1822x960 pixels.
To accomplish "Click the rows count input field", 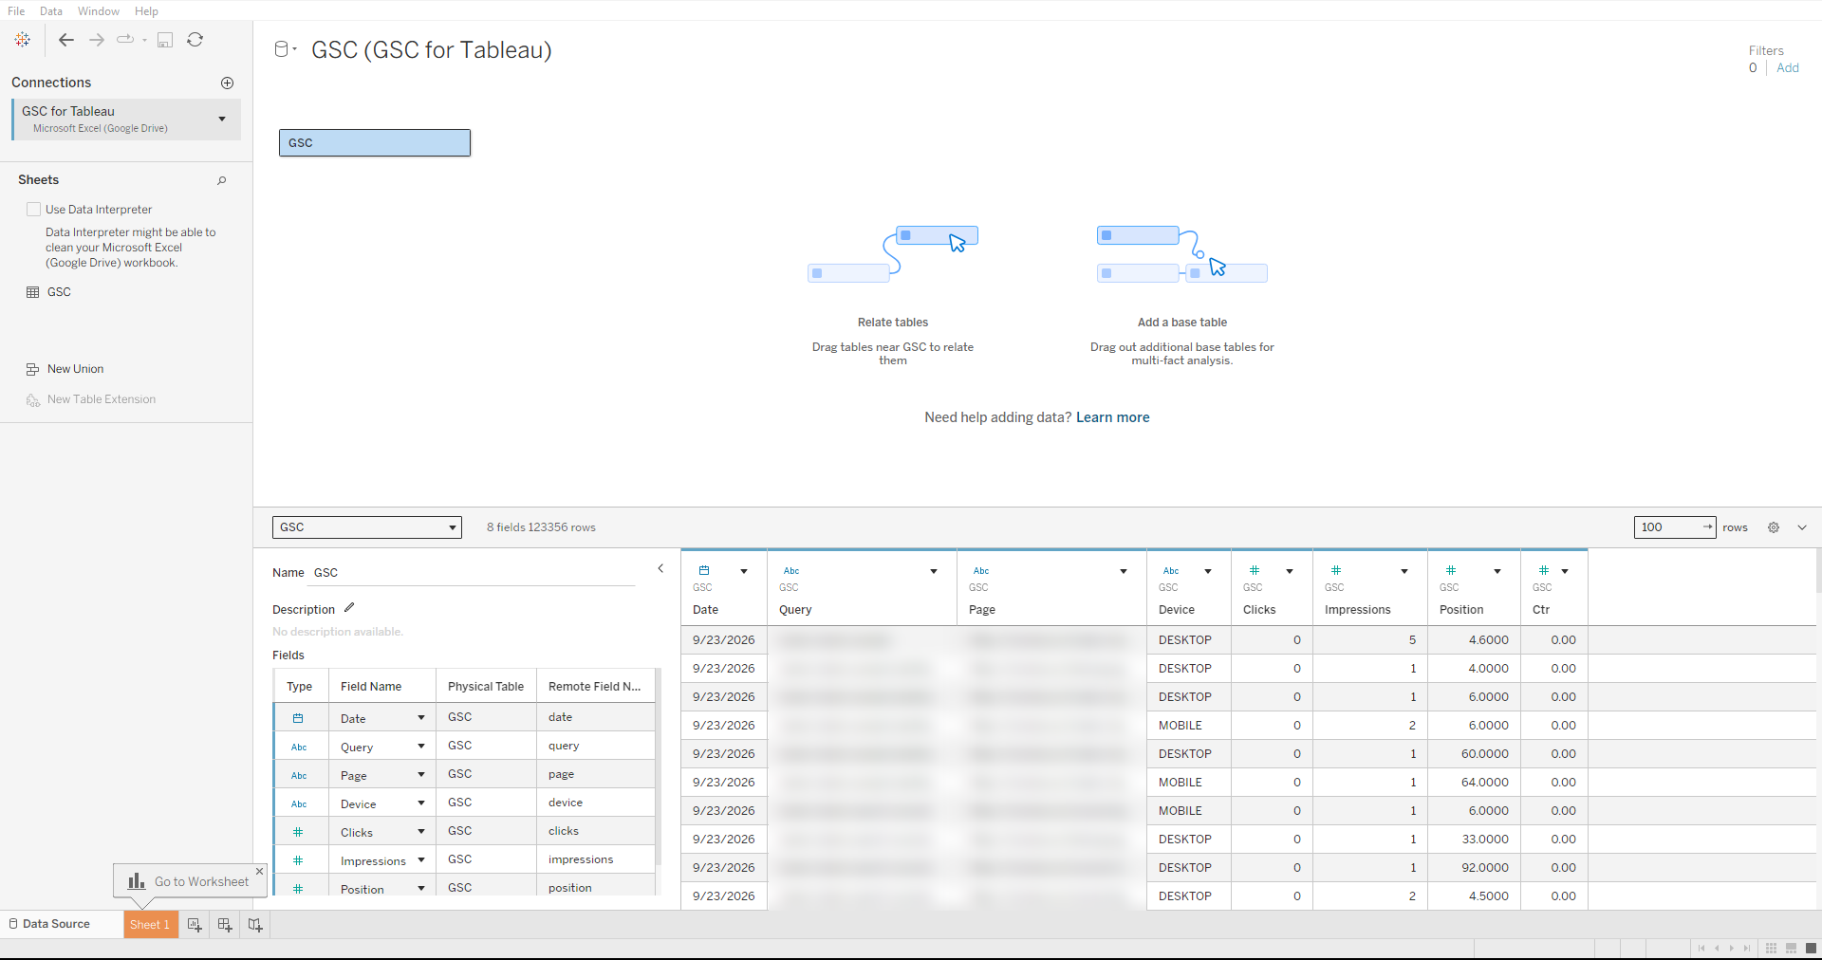I will [1674, 527].
